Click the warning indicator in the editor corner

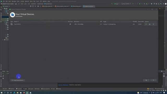(x=160, y=9)
